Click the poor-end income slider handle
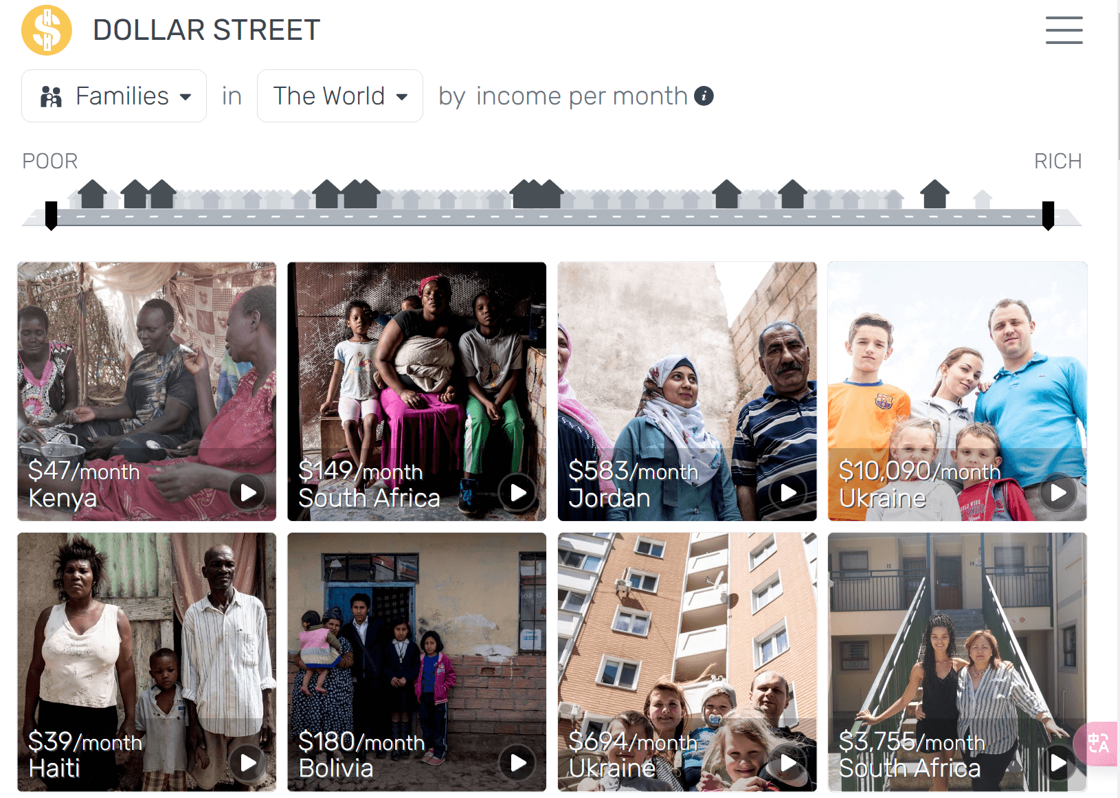 coord(51,216)
